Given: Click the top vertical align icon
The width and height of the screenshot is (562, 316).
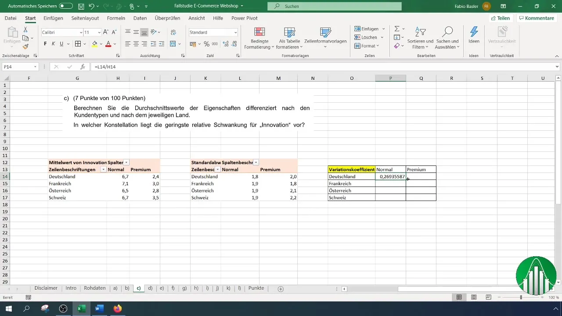Looking at the screenshot, I should 128,32.
